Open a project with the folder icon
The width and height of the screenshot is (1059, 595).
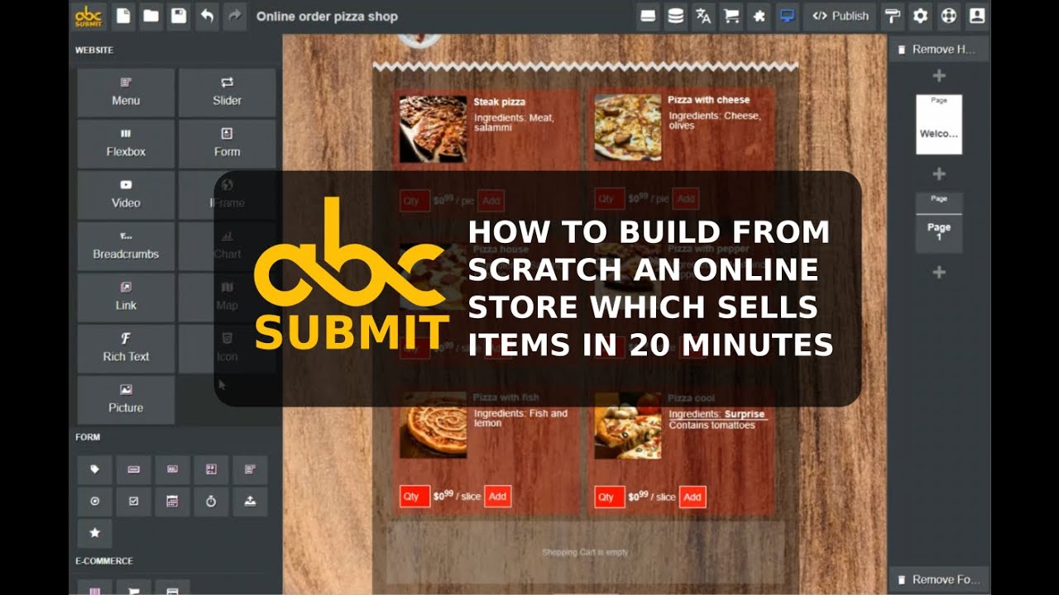[x=151, y=17]
